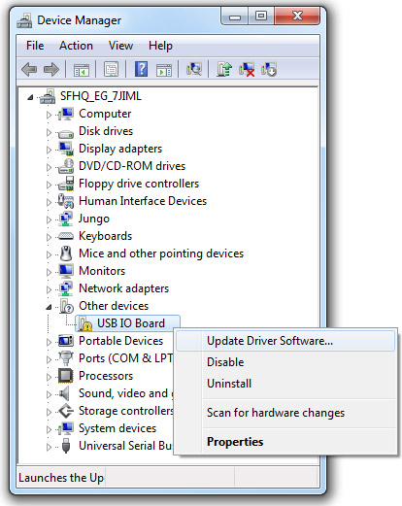Expand the Network adapters node
The width and height of the screenshot is (402, 506).
click(x=49, y=289)
